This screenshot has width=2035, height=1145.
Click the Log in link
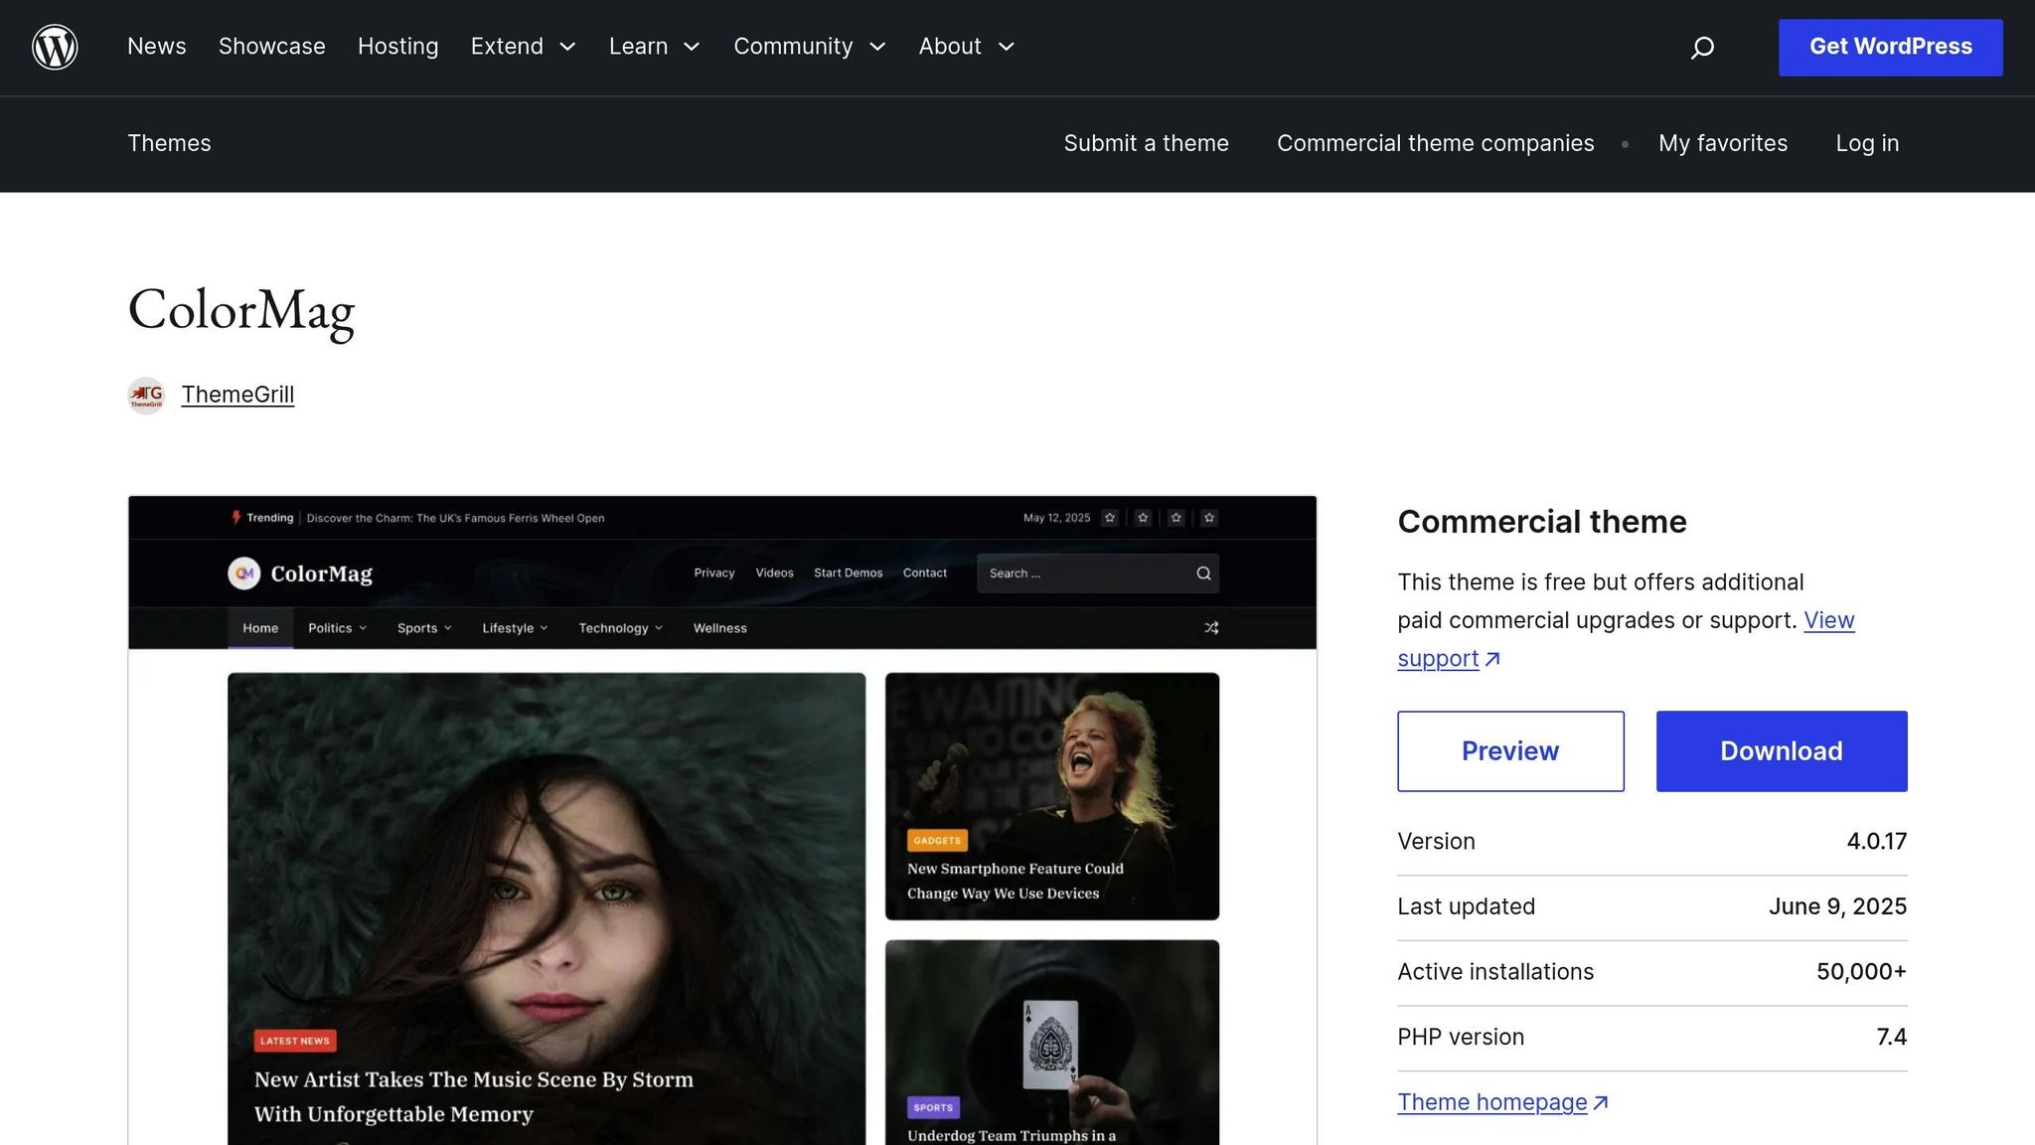pos(1867,143)
